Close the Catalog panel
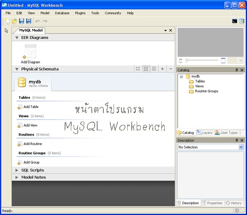 242,70
